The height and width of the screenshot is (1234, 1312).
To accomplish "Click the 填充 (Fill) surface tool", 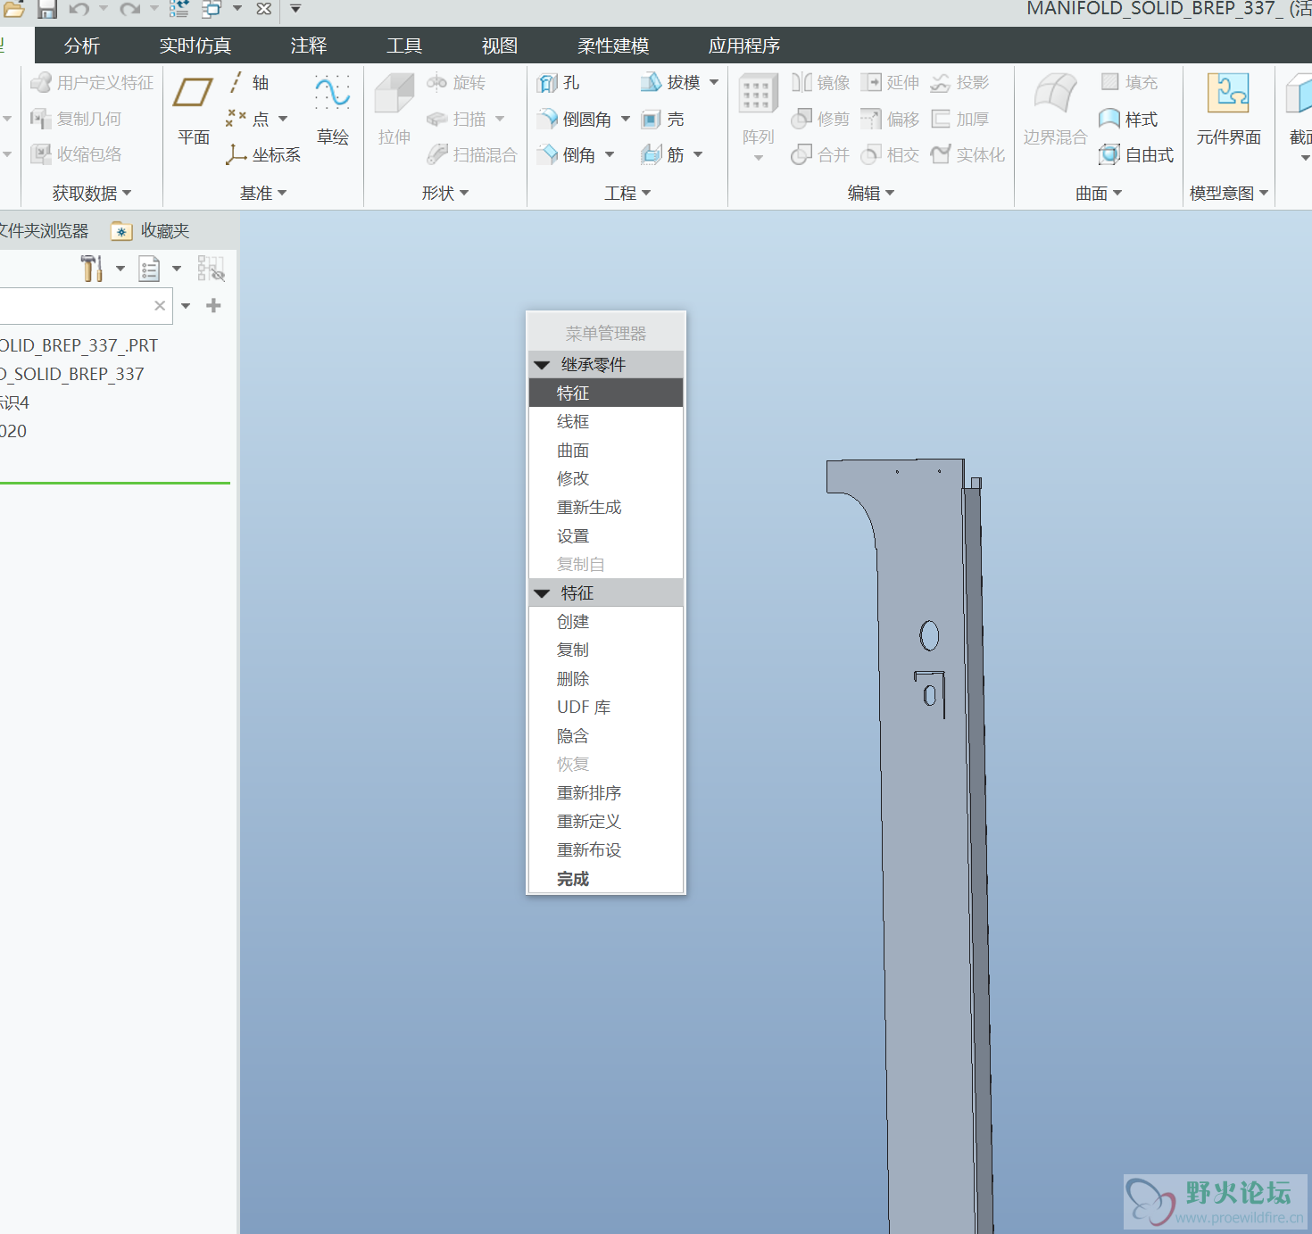I will pos(1129,83).
